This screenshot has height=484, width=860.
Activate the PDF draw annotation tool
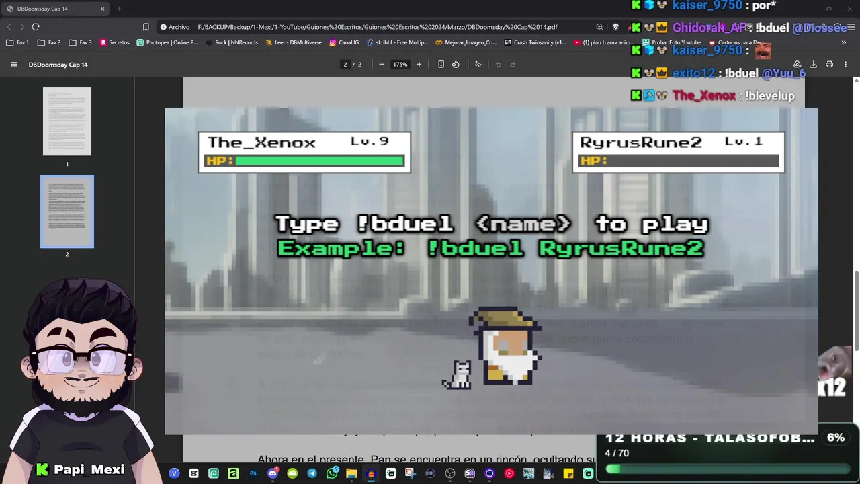coord(478,65)
